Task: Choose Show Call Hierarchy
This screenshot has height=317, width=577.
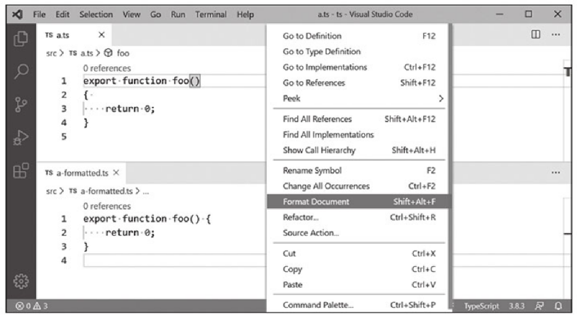Action: coord(359,150)
